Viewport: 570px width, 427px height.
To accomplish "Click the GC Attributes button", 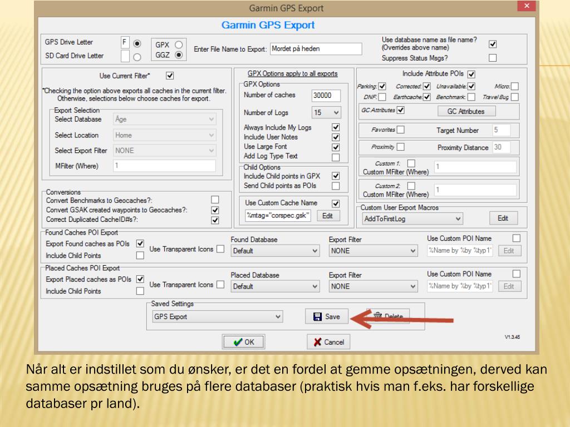I will pos(466,111).
